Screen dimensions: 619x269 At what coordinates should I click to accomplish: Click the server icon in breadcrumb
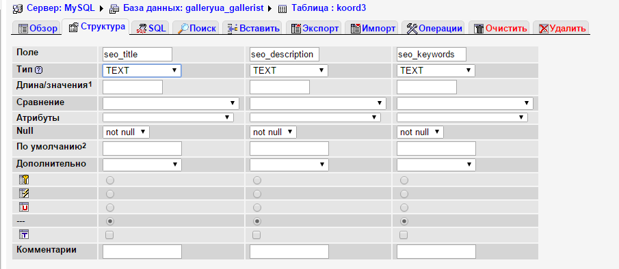coord(18,8)
